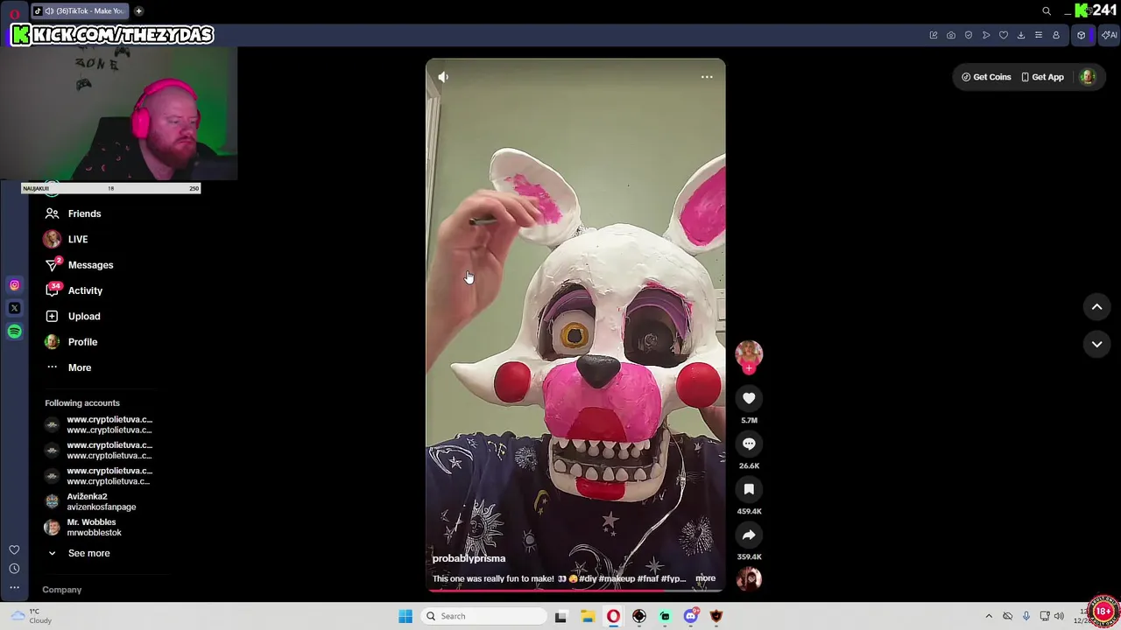The height and width of the screenshot is (630, 1121).
Task: Open the Opera extensions cube icon
Action: tap(1082, 35)
